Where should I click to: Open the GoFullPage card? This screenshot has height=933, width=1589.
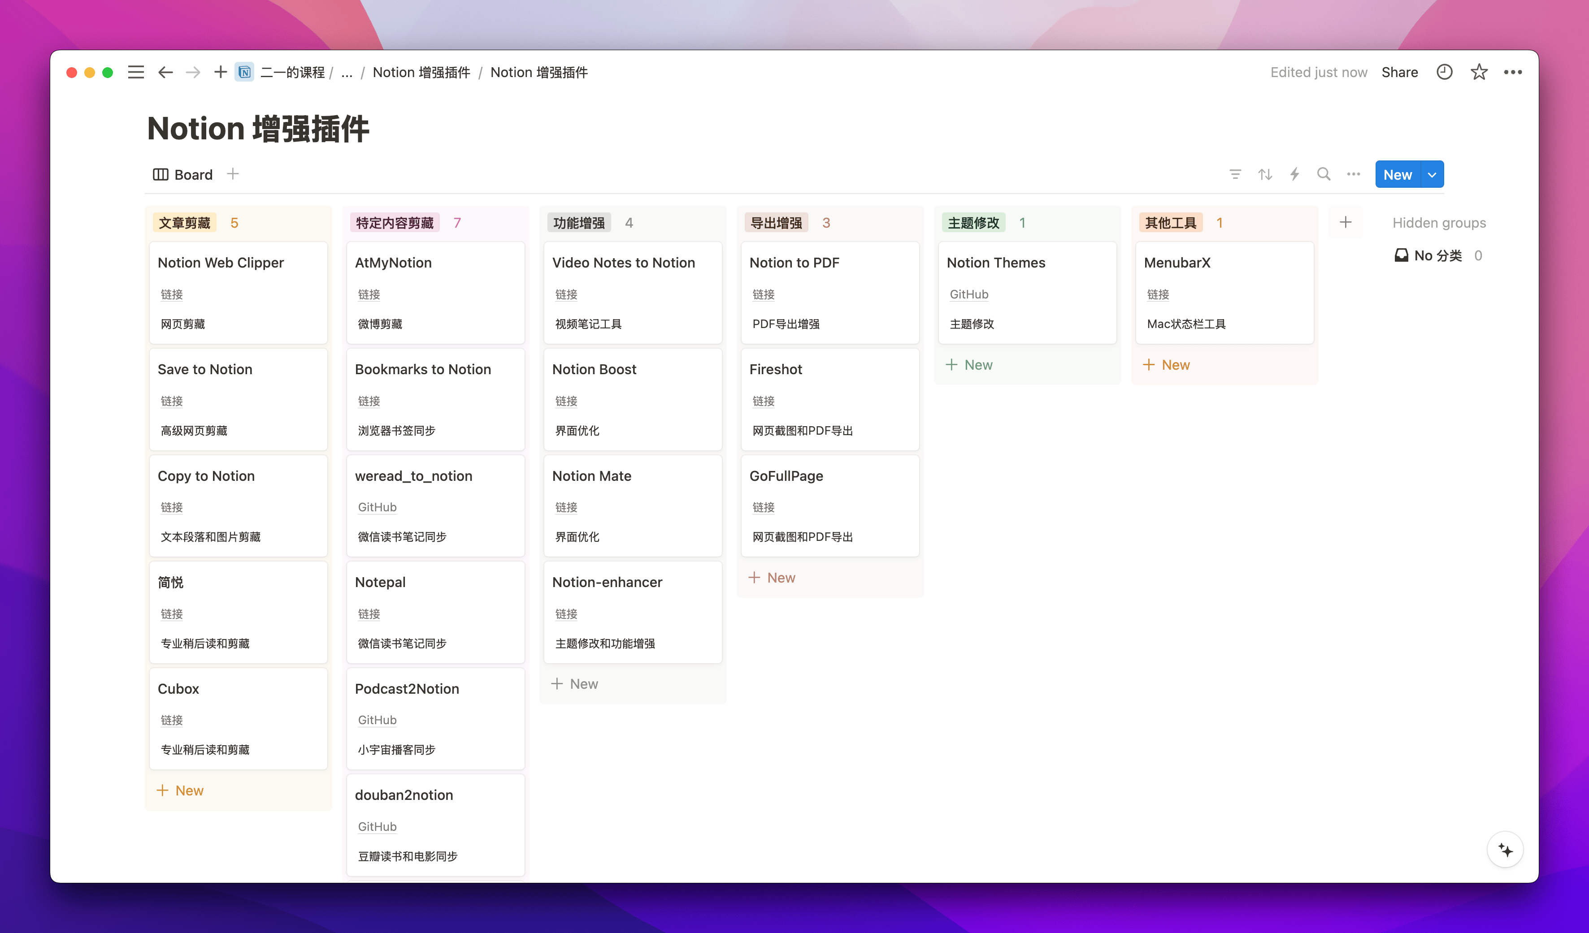(830, 505)
